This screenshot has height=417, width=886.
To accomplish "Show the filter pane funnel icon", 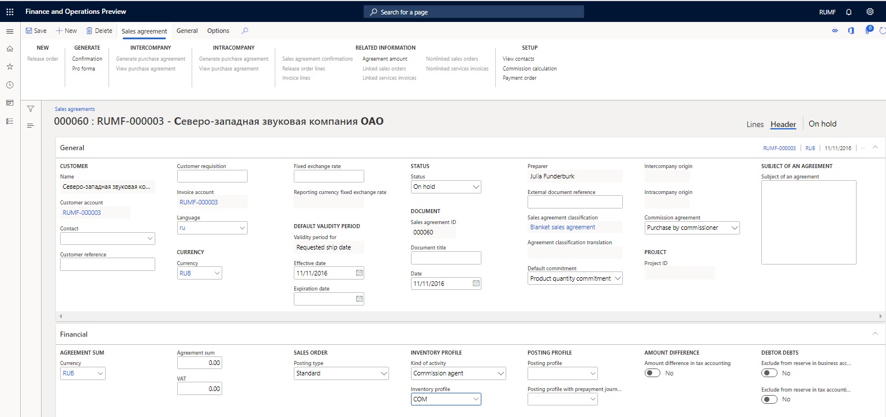I will pyautogui.click(x=31, y=109).
